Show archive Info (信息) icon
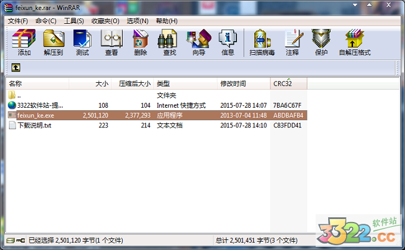This screenshot has width=405, height=250. (228, 39)
